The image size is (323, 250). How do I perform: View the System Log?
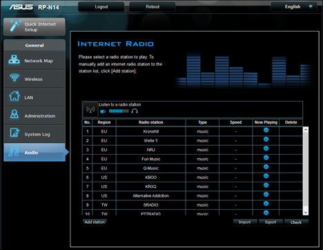point(35,134)
